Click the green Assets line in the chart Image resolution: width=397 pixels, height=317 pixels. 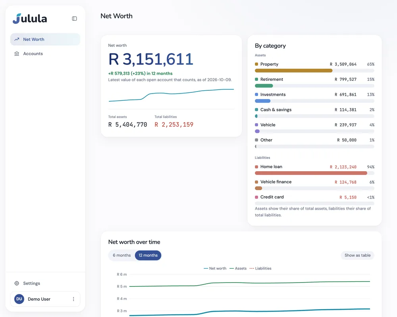(249, 283)
